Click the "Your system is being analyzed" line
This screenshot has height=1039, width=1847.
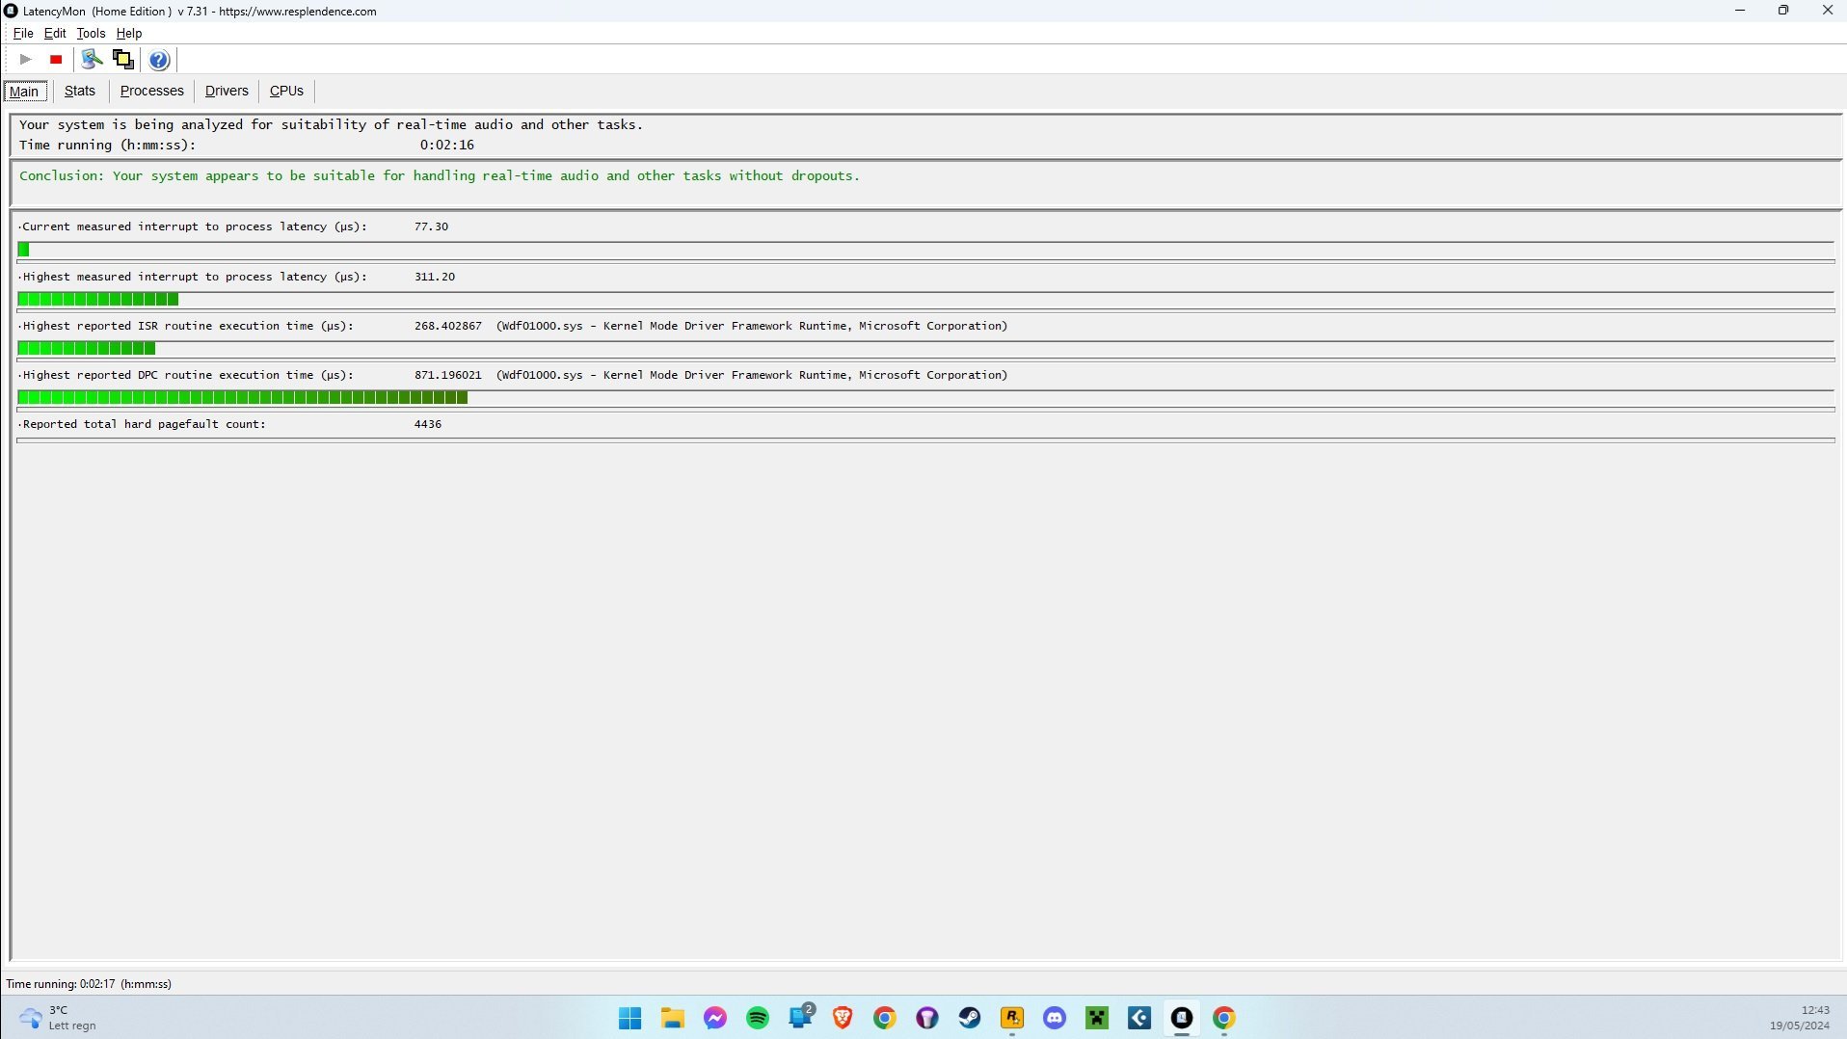coord(331,125)
